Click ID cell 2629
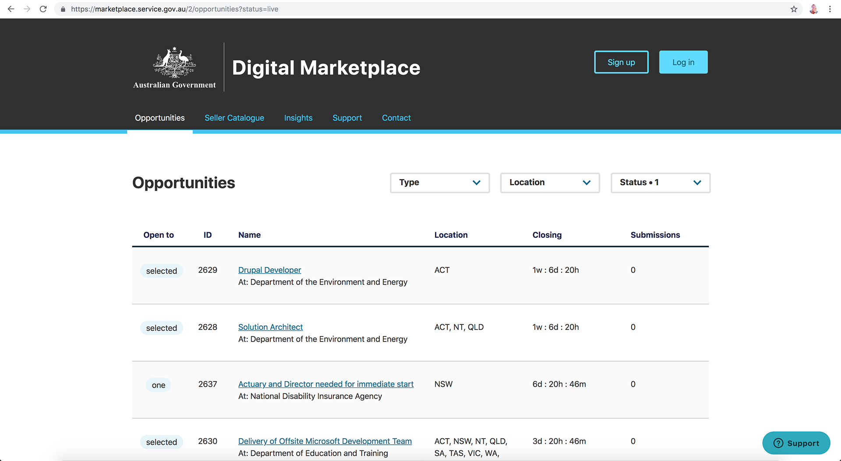 tap(208, 270)
